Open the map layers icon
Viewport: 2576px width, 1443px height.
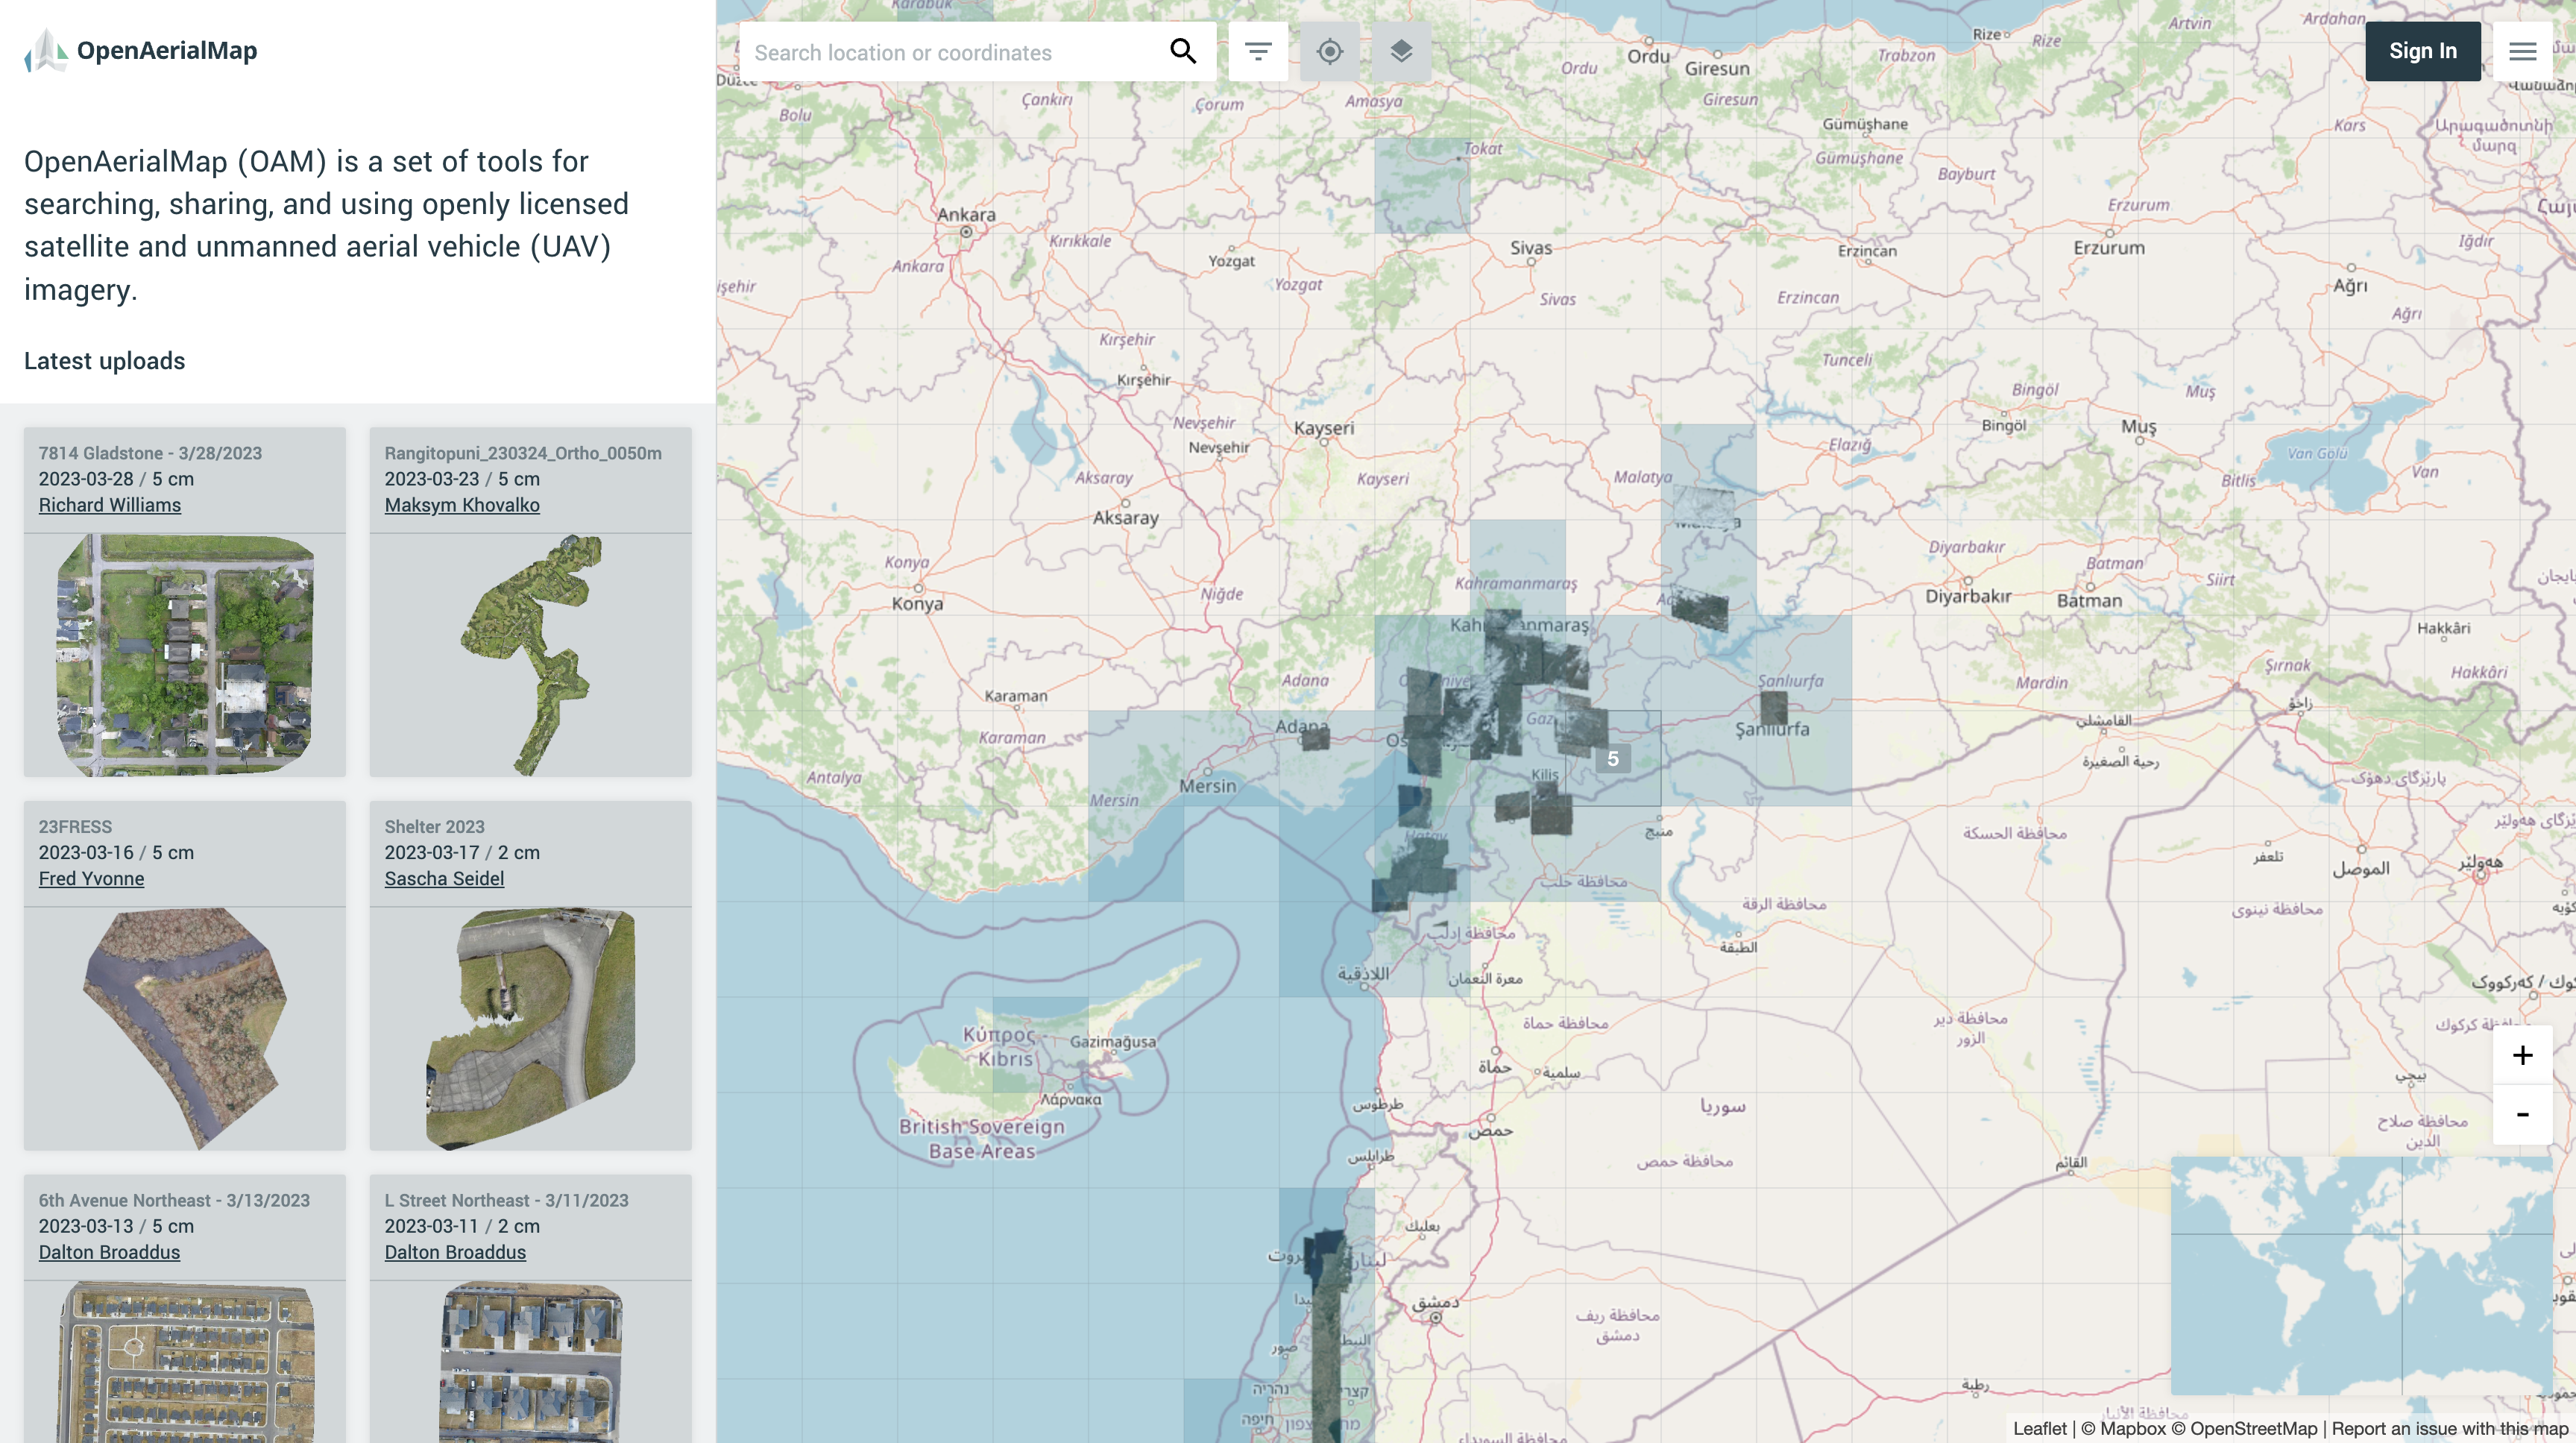pos(1401,51)
